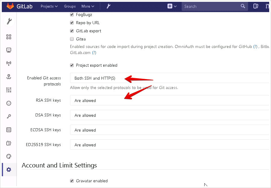Open System Hooks anchor icon in sidebar
The height and width of the screenshot is (188, 271).
pos(9,77)
